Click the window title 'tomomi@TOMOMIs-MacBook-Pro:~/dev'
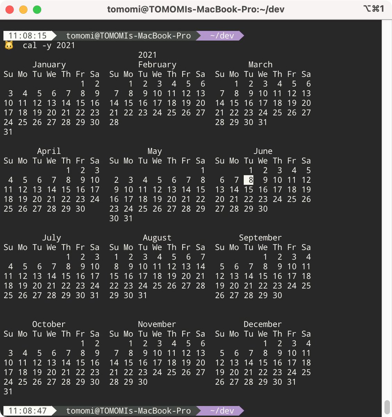Image resolution: width=392 pixels, height=417 pixels. tap(196, 9)
